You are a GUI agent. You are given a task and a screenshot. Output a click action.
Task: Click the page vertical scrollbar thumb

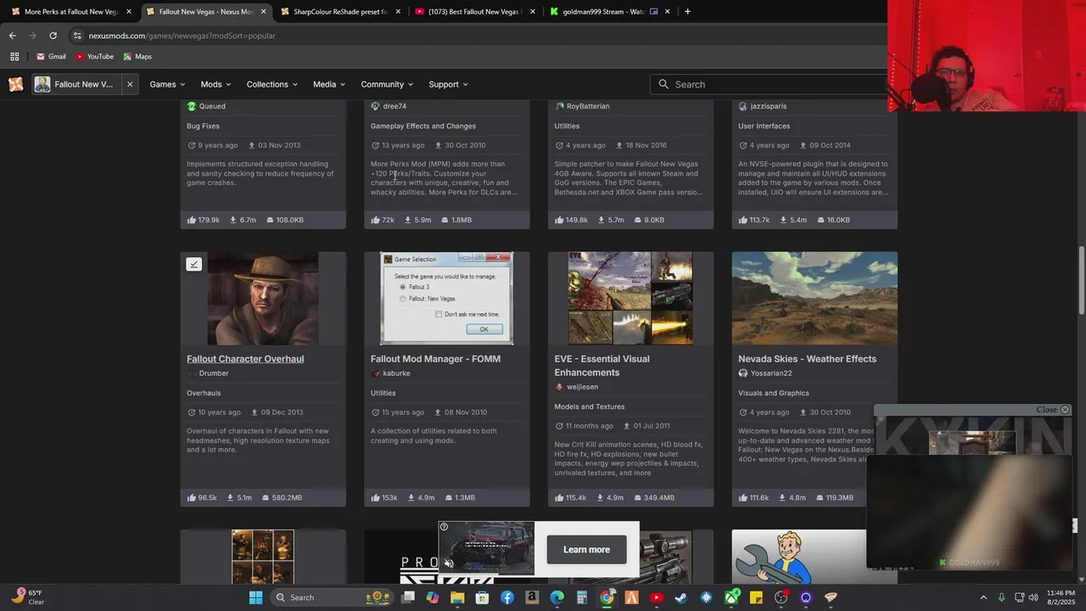tap(1081, 278)
